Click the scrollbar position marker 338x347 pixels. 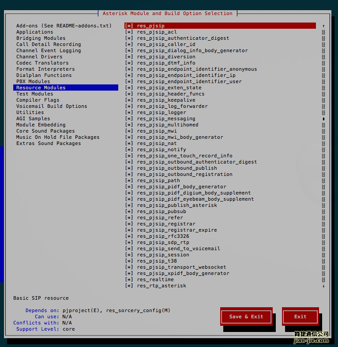pos(323,118)
